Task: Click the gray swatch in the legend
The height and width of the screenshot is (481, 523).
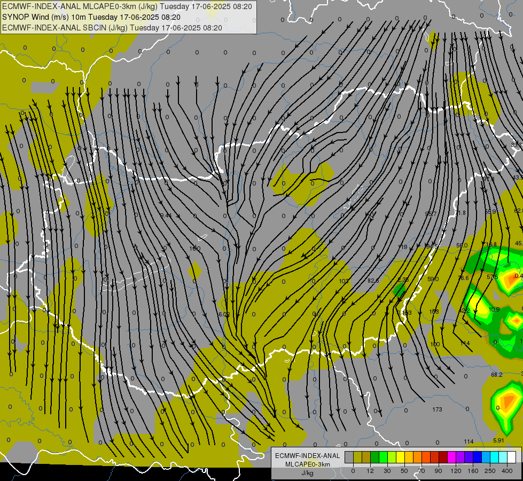Action: pyautogui.click(x=349, y=457)
